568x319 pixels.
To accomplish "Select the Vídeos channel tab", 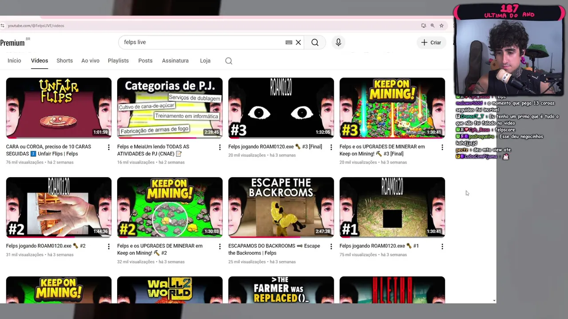I will click(39, 61).
